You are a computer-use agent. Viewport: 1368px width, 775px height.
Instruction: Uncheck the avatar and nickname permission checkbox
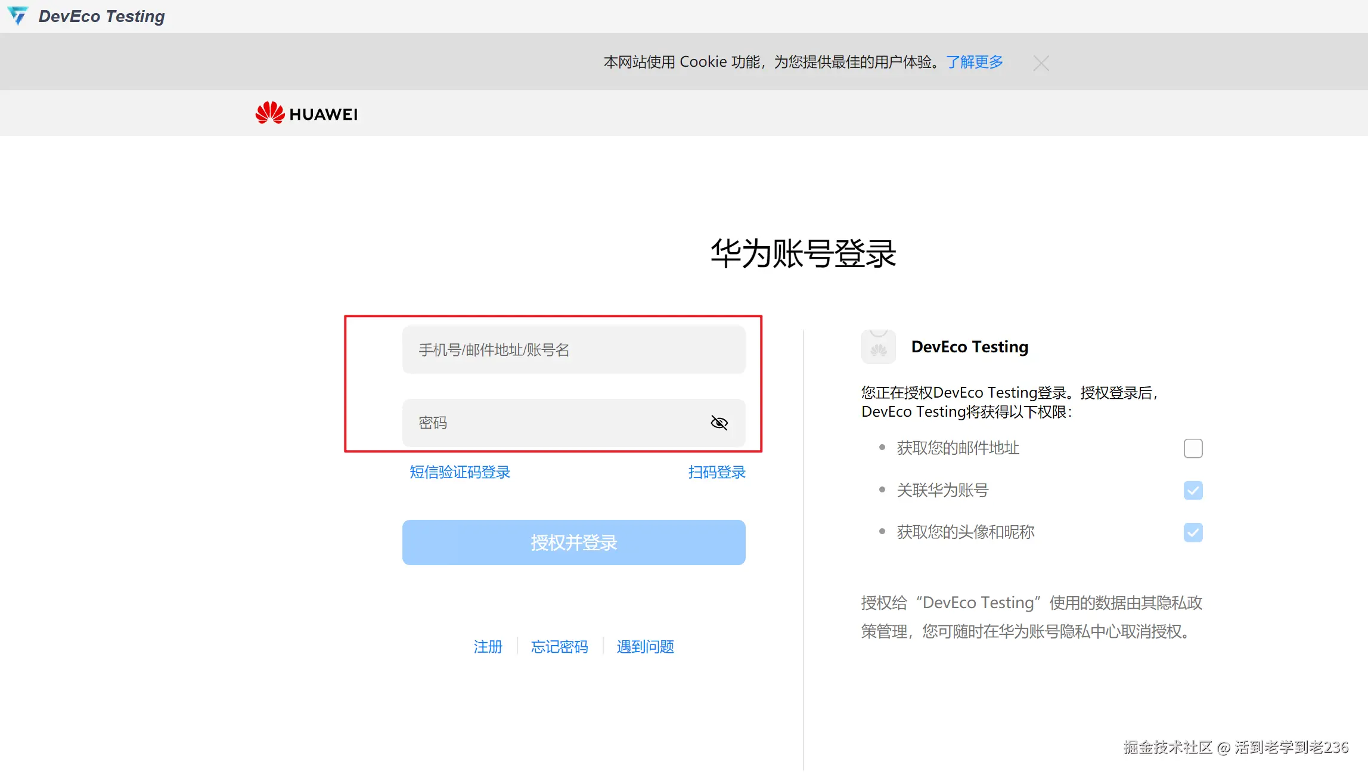click(1193, 532)
